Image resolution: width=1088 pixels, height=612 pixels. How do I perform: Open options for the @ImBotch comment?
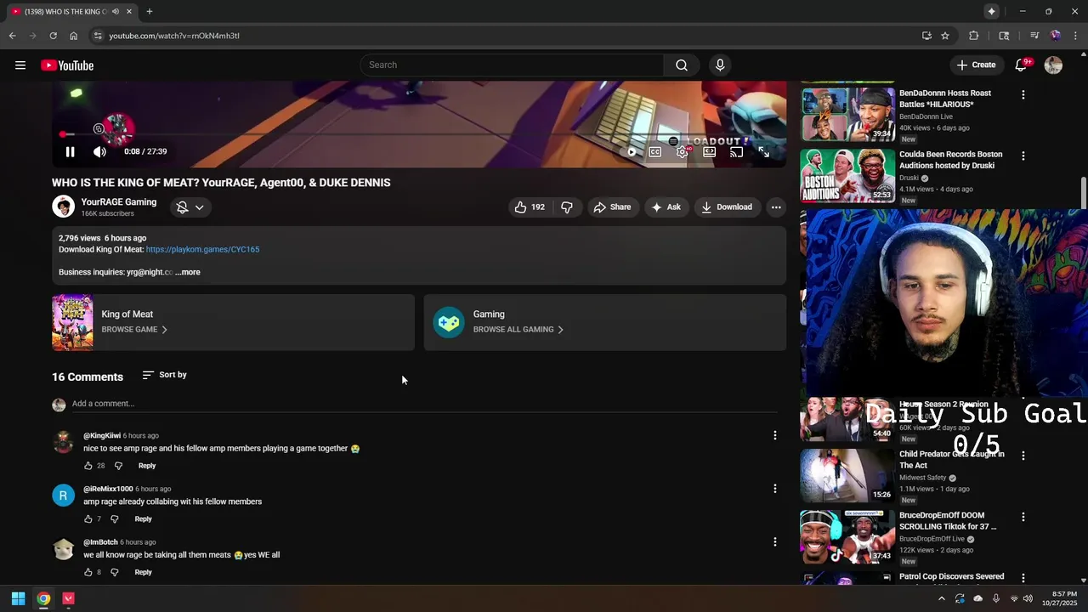pos(774,542)
